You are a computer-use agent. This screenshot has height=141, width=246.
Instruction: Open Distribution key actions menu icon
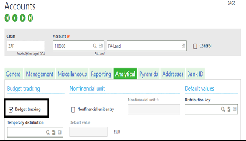coord(235,109)
